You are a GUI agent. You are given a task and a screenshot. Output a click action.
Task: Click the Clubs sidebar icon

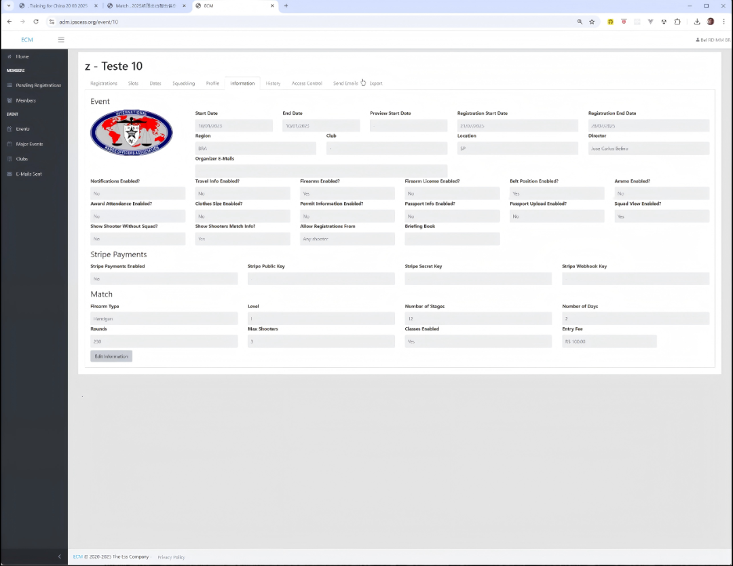point(10,159)
